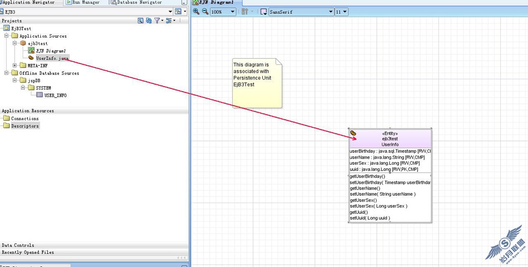The height and width of the screenshot is (267, 528).
Task: Click the EJB Diagram1 tree icon
Action: (x=31, y=51)
